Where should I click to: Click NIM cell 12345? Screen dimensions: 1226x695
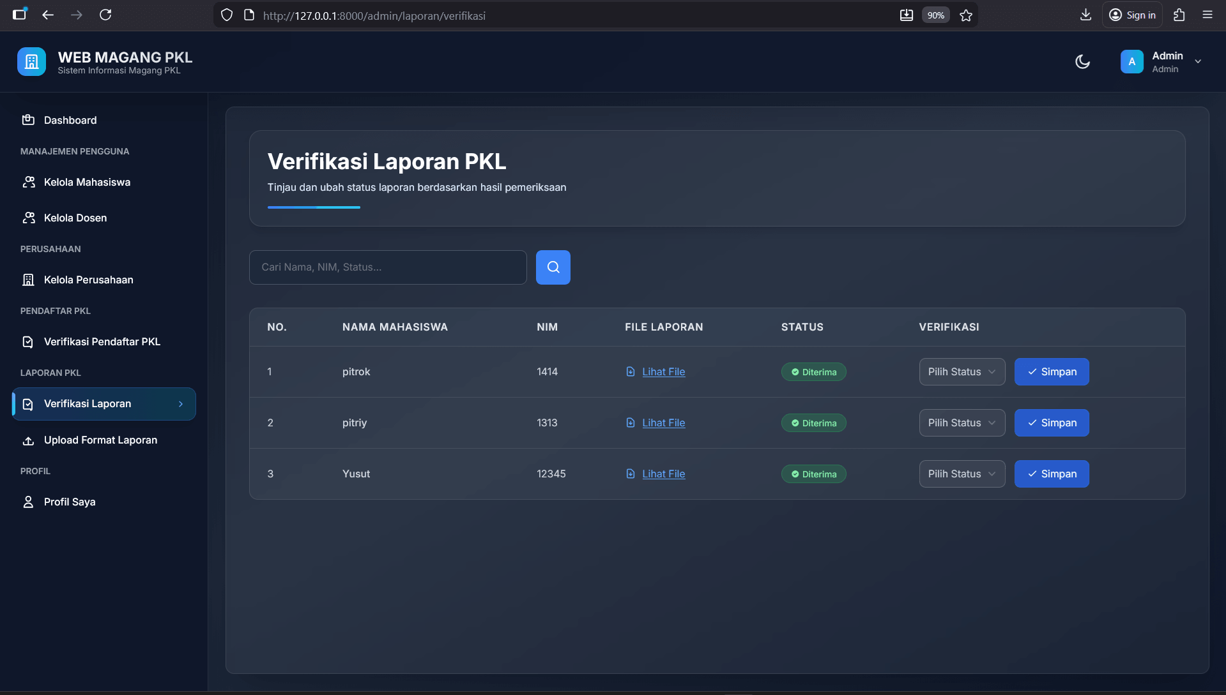pos(551,474)
